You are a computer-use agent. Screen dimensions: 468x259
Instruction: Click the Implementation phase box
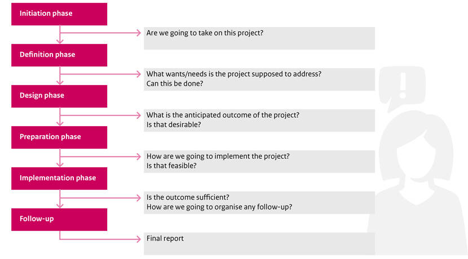point(59,178)
